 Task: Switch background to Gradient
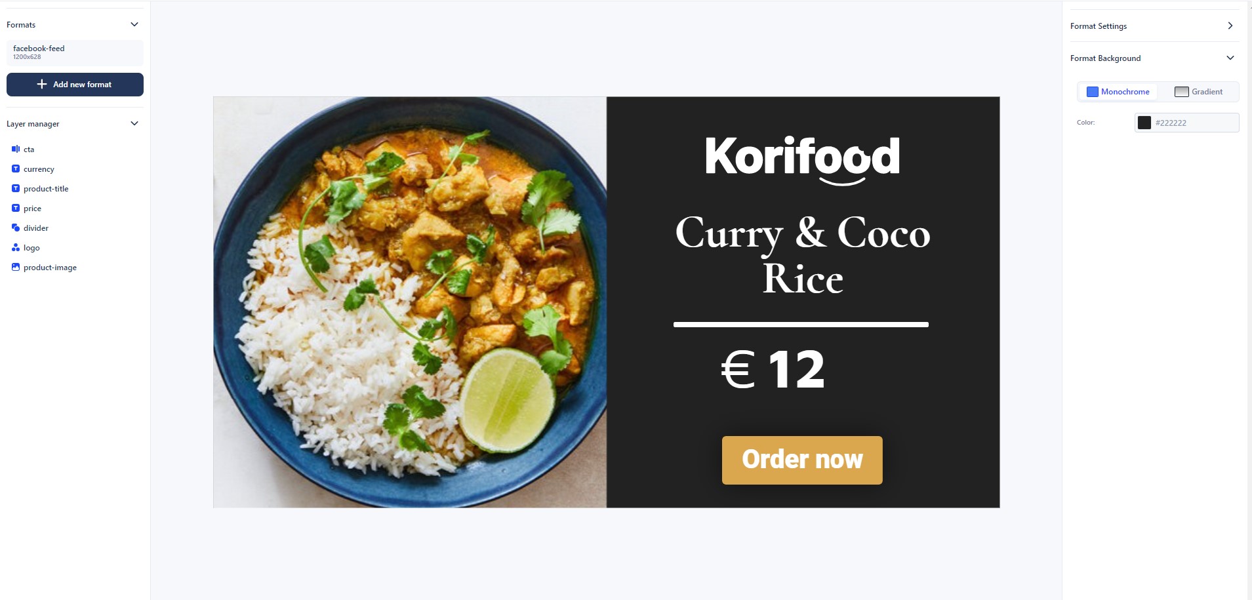[x=1198, y=92]
